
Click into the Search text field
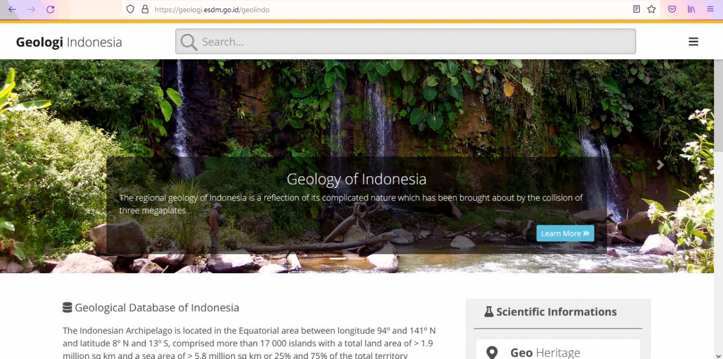(x=415, y=42)
